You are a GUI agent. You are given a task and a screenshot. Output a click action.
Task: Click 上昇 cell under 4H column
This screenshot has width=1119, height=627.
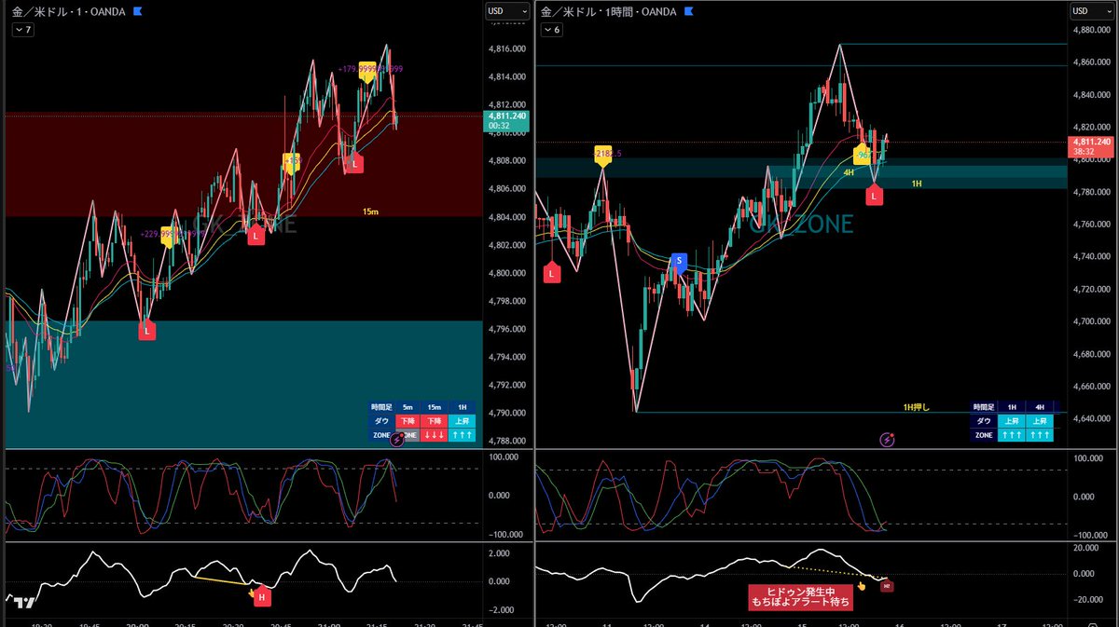pos(1040,421)
